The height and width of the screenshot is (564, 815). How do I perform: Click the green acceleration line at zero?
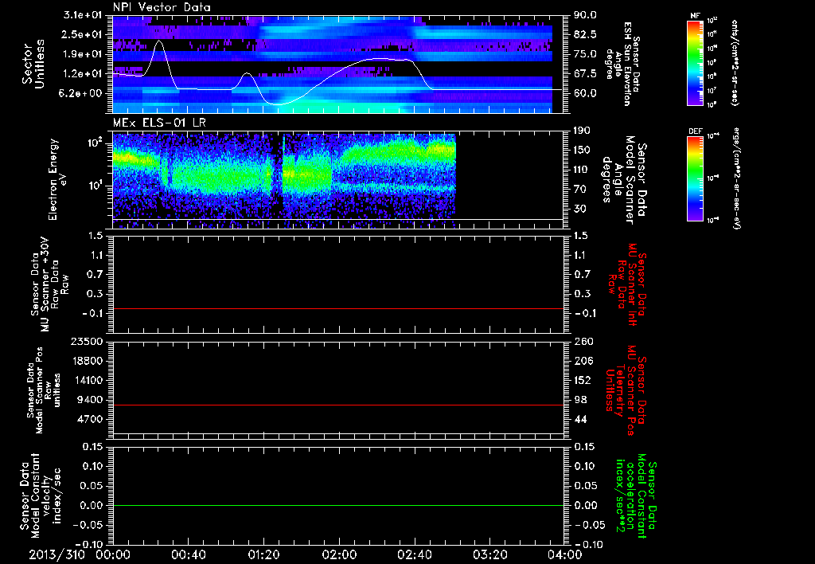(337, 505)
